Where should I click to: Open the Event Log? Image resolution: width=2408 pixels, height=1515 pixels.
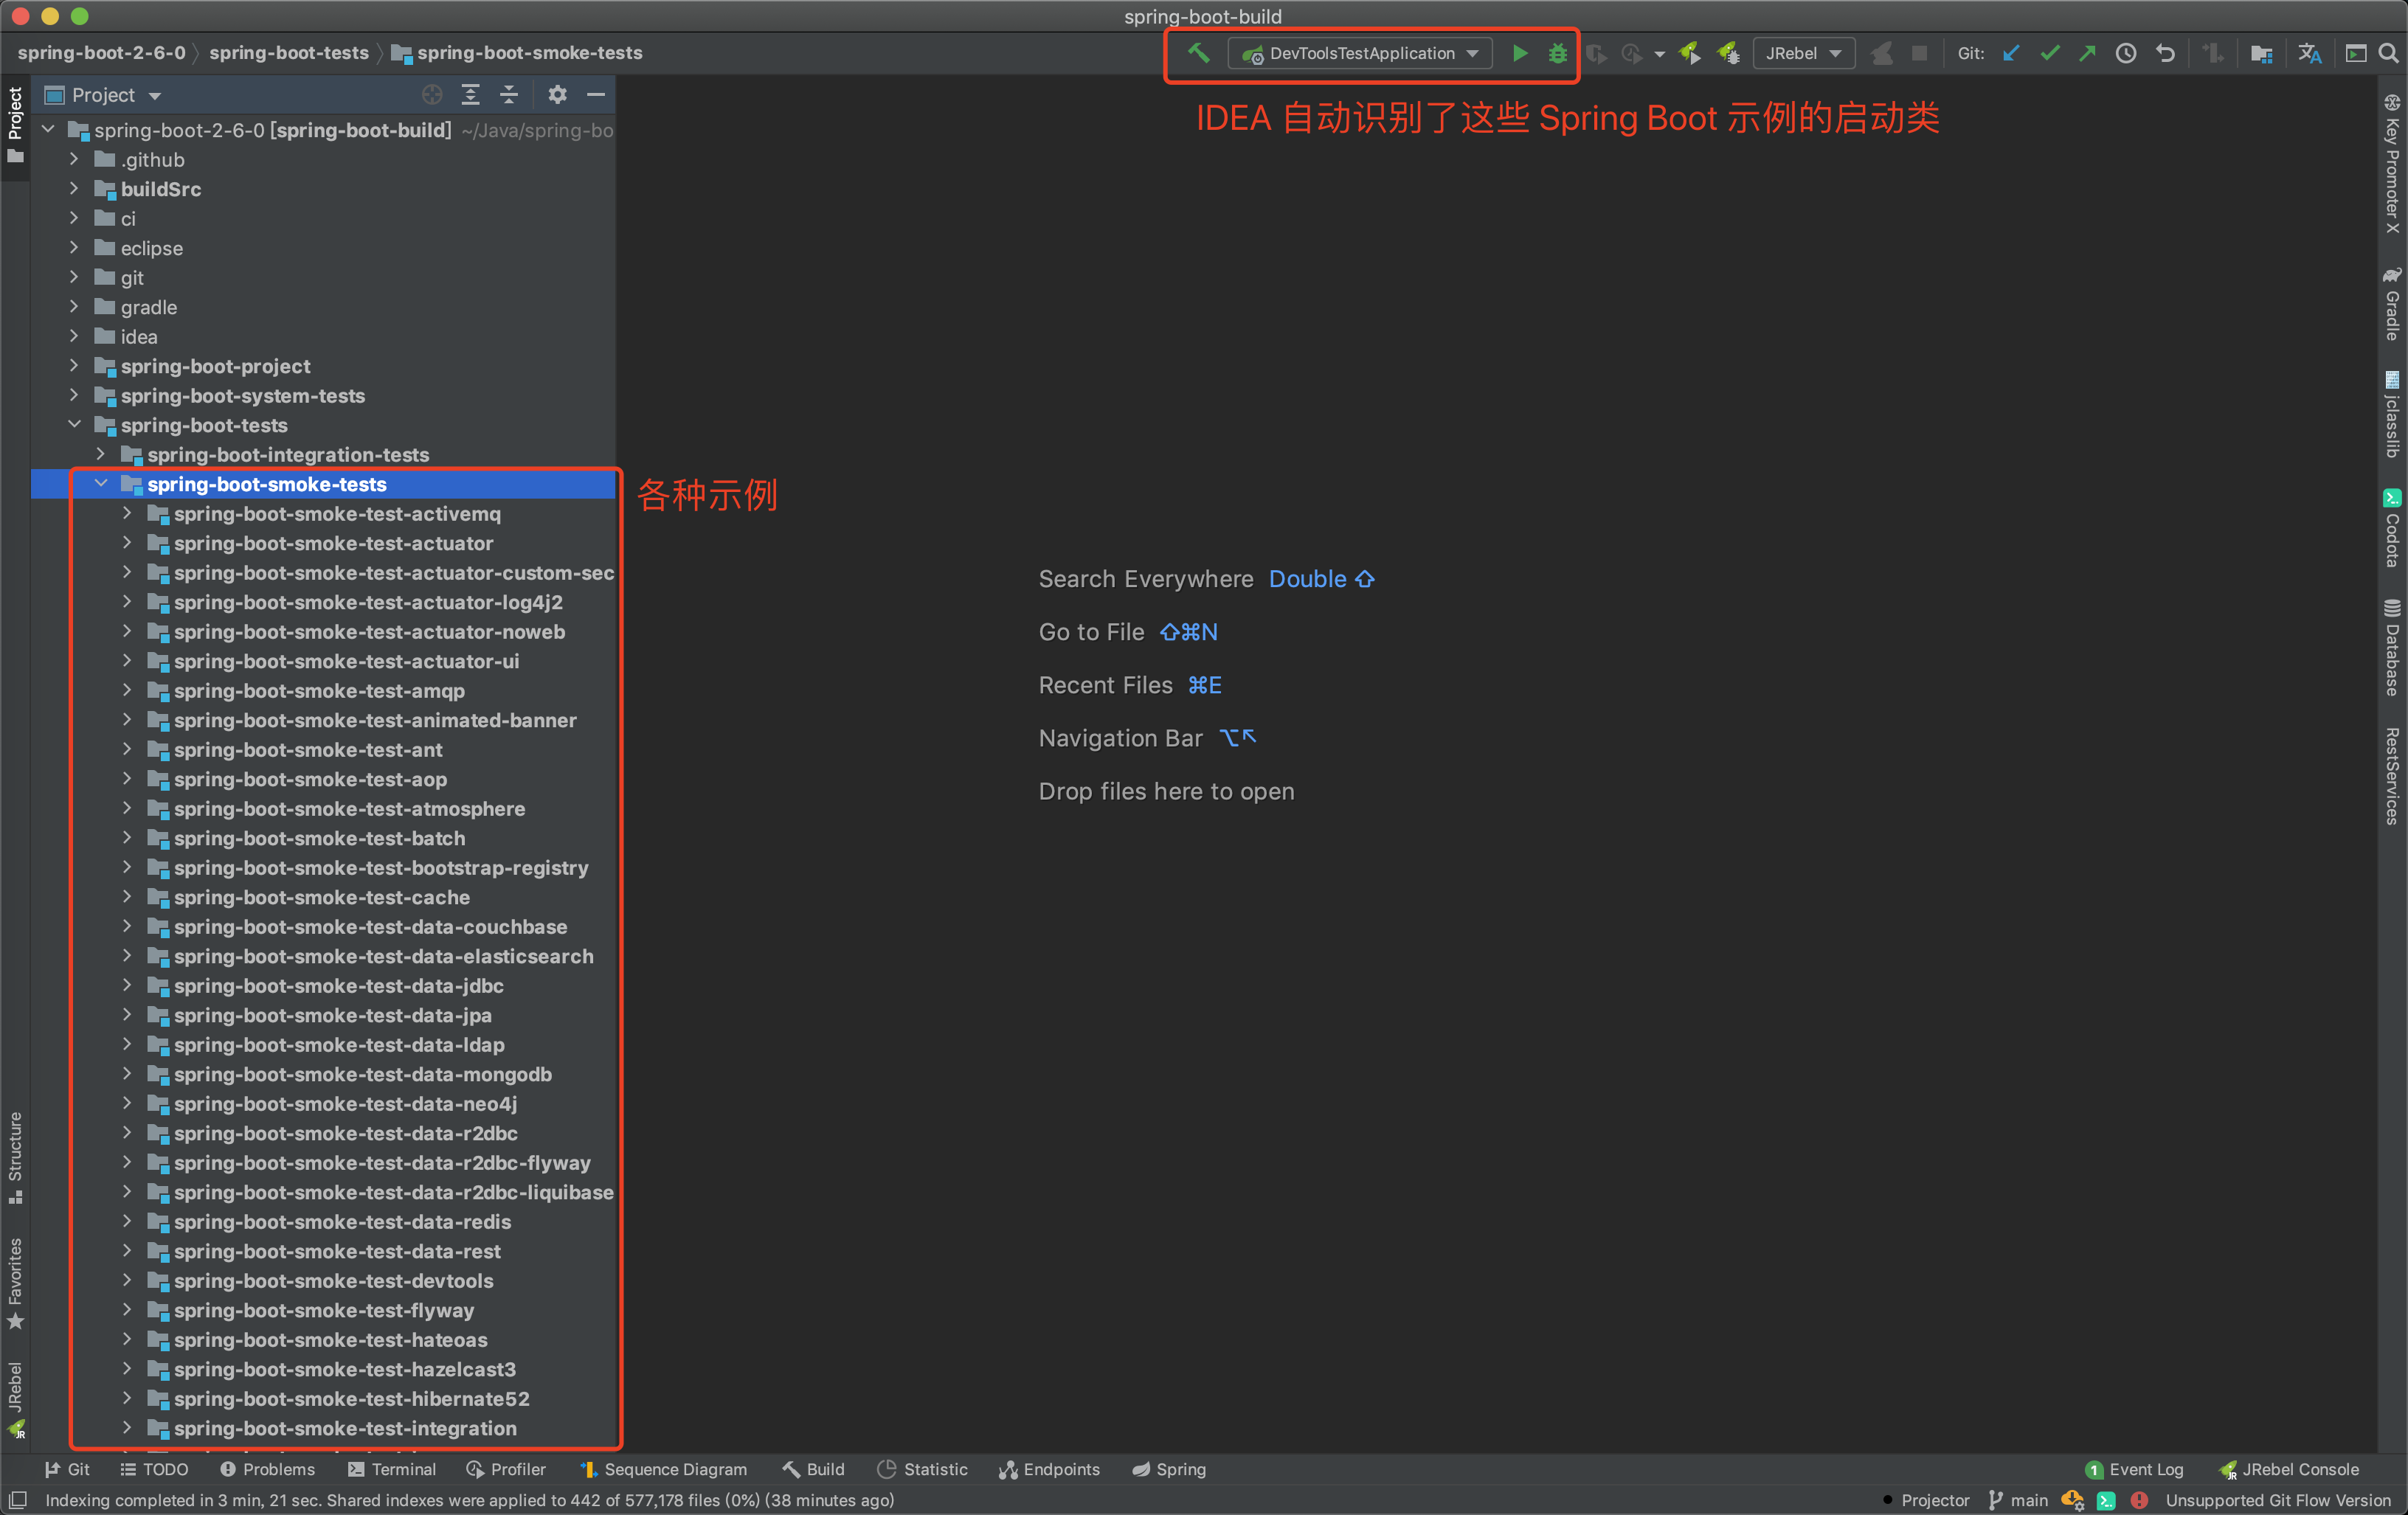[2134, 1469]
